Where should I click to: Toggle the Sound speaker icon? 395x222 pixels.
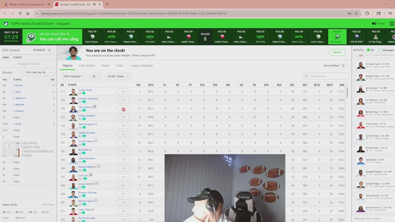pyautogui.click(x=374, y=23)
